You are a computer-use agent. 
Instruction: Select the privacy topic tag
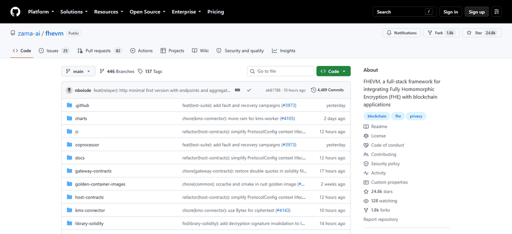[416, 116]
